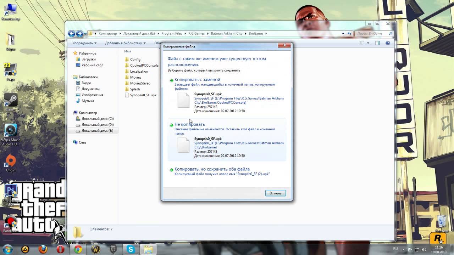Select Batman Arkham City breadcrumb
Viewport: 454px width, 255px height.
(x=227, y=34)
